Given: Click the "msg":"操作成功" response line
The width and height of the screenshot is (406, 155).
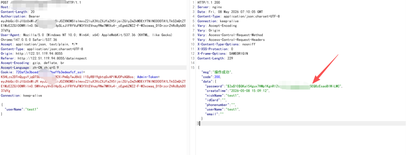Looking at the screenshot, I should pos(217,73).
